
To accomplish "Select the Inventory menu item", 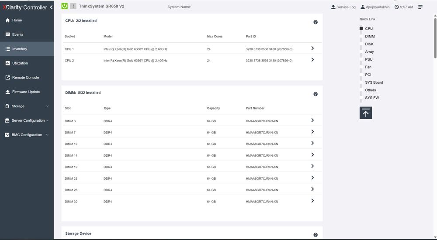I will pyautogui.click(x=27, y=49).
